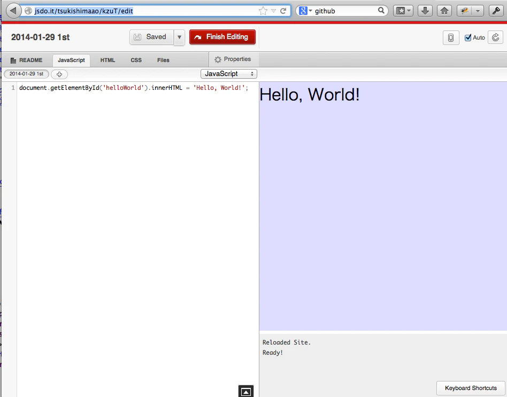Click the search magnifier icon
Screen dimensions: 507x397
pos(381,11)
